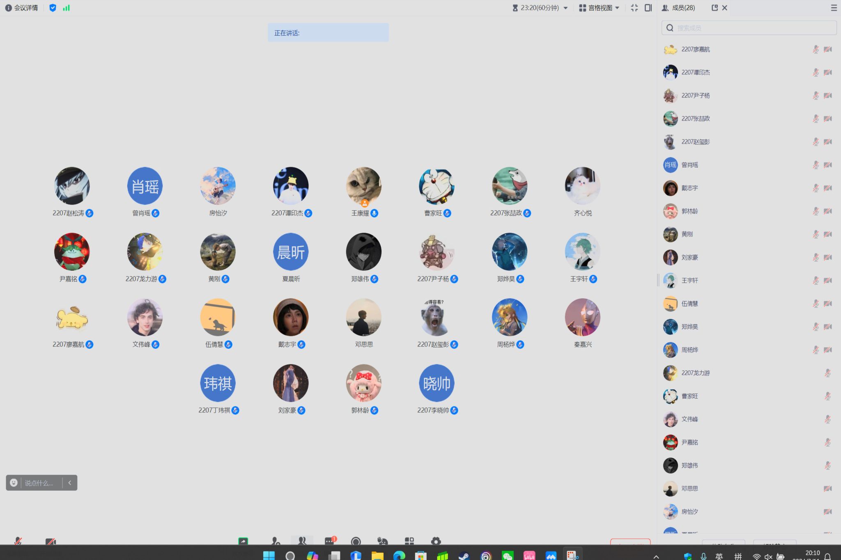Collapse the chat bubble with left chevron

click(x=70, y=483)
